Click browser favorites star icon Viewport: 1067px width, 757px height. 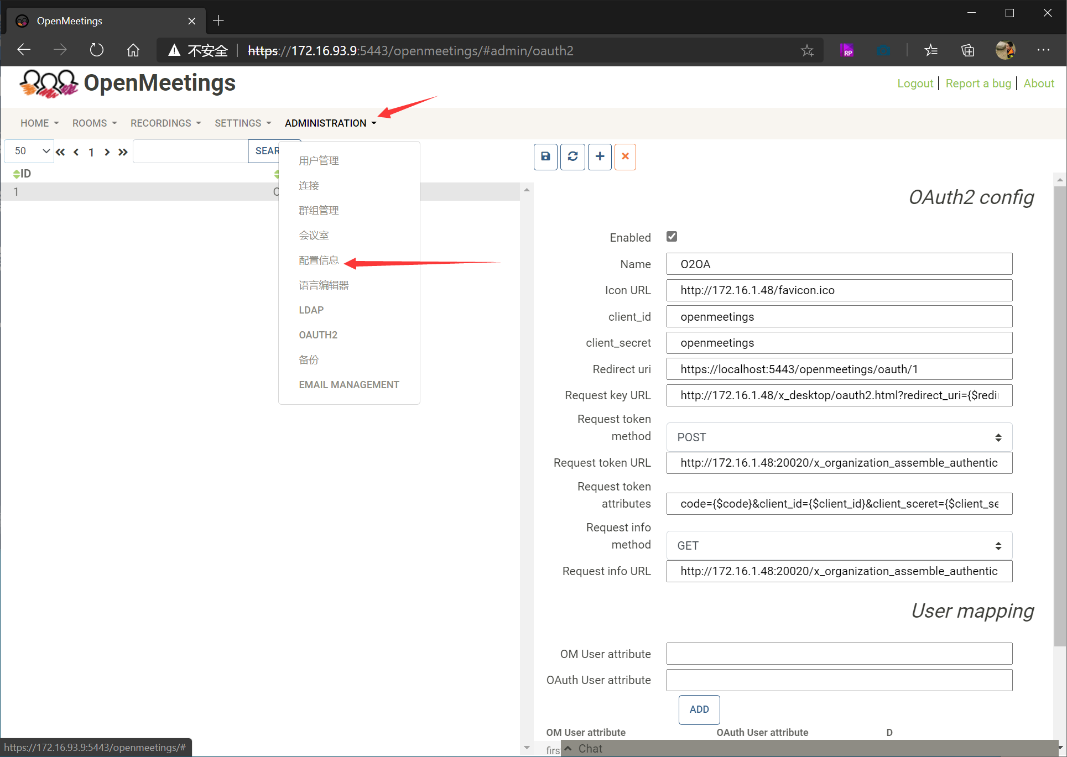click(807, 51)
